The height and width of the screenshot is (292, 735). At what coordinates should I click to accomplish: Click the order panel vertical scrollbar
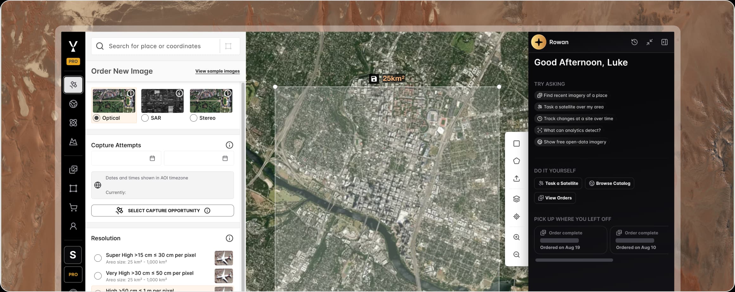243,186
